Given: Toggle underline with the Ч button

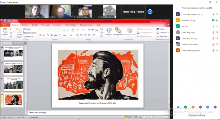Looking at the screenshot, I should (48, 35).
